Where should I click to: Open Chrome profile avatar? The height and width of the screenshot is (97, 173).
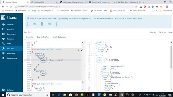click(x=167, y=6)
